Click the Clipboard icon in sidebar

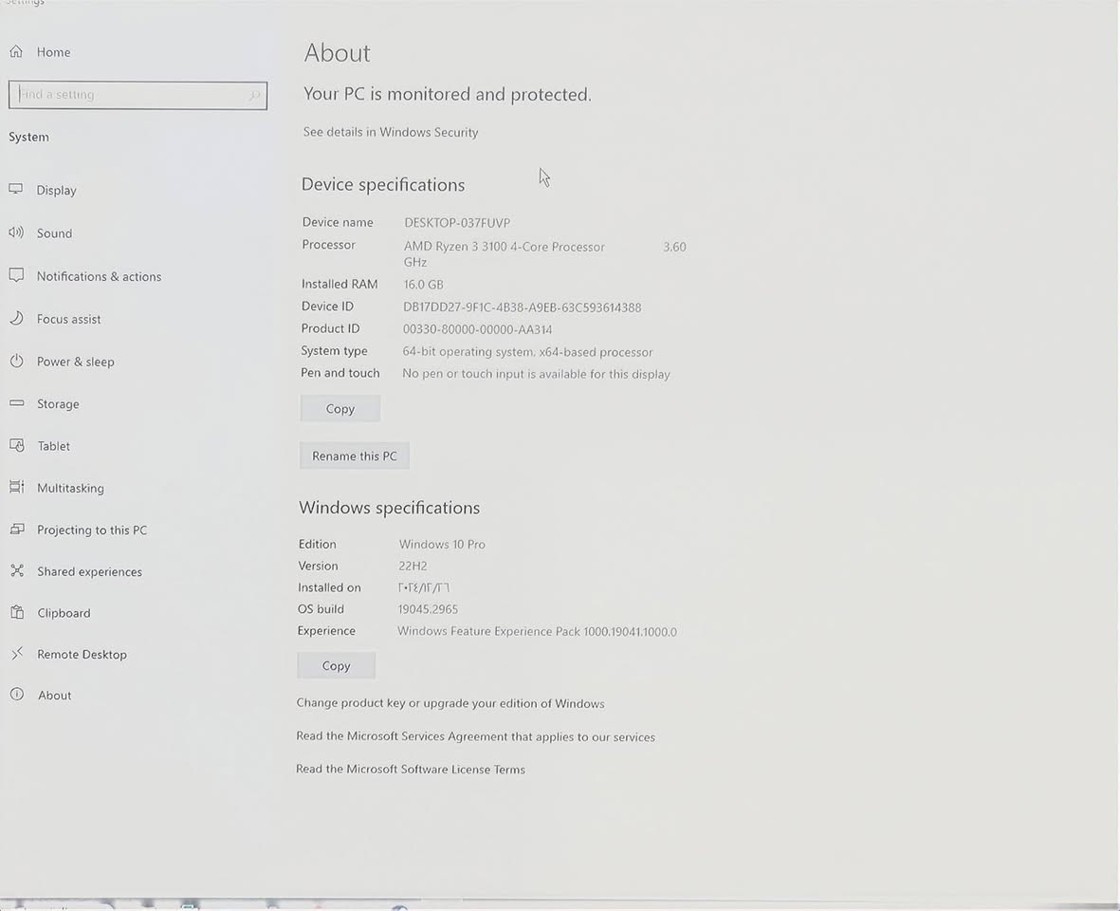(16, 613)
